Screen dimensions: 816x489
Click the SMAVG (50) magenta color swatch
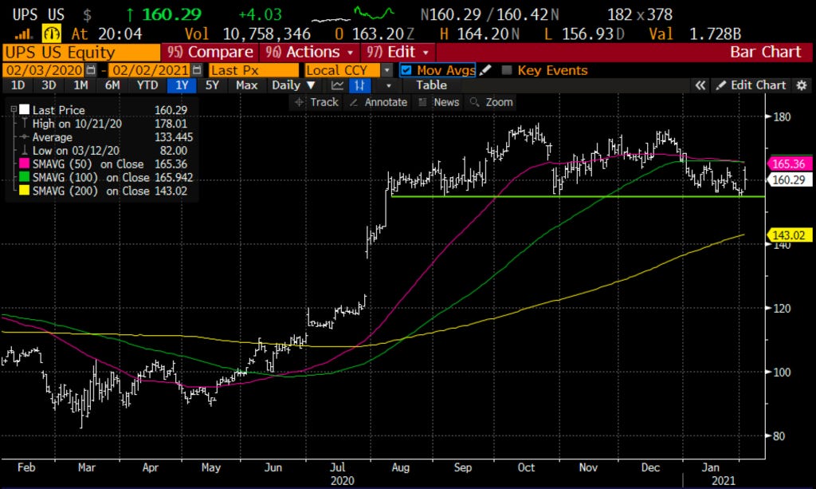(25, 164)
